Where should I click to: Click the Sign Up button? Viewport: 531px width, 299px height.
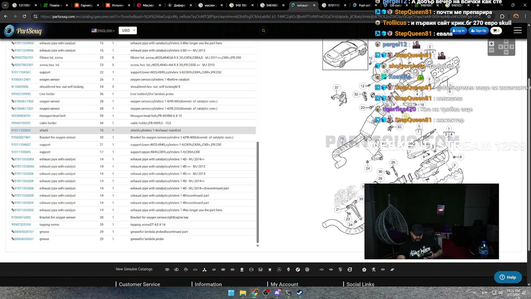[x=478, y=31]
